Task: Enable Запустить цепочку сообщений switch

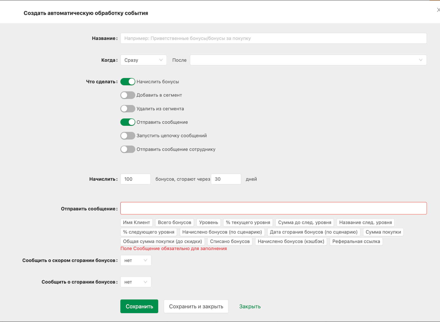Action: (x=128, y=136)
